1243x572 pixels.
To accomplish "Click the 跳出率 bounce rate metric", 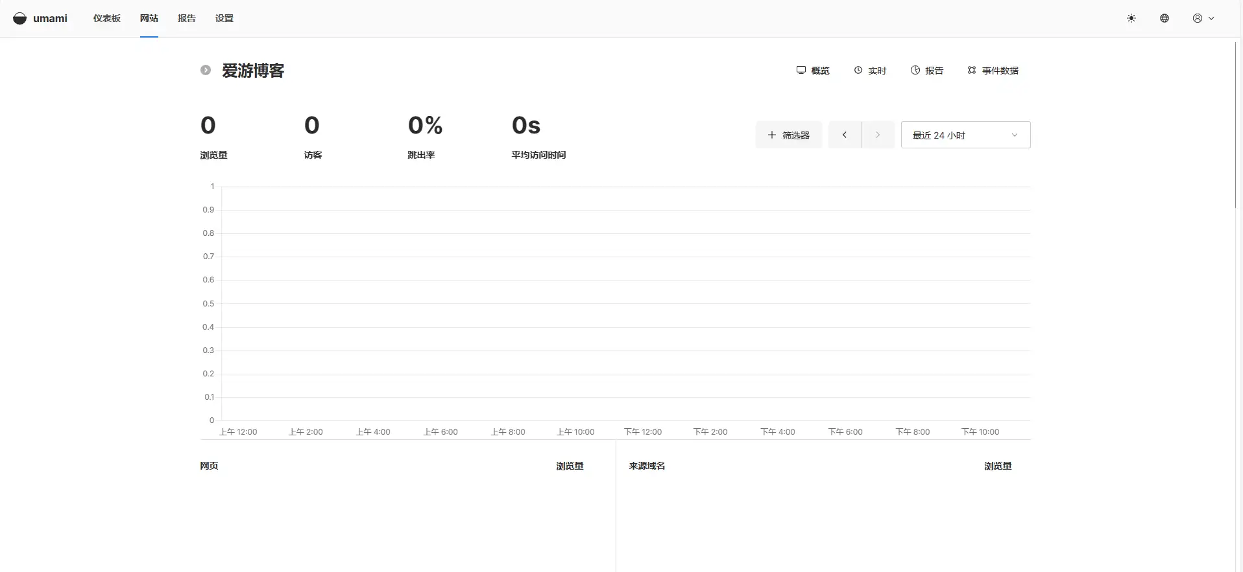I will 425,136.
